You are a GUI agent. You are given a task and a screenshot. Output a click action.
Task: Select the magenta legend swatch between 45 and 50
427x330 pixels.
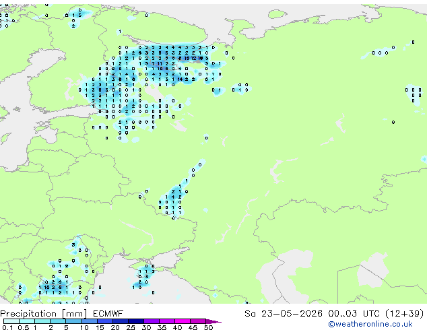198,321
